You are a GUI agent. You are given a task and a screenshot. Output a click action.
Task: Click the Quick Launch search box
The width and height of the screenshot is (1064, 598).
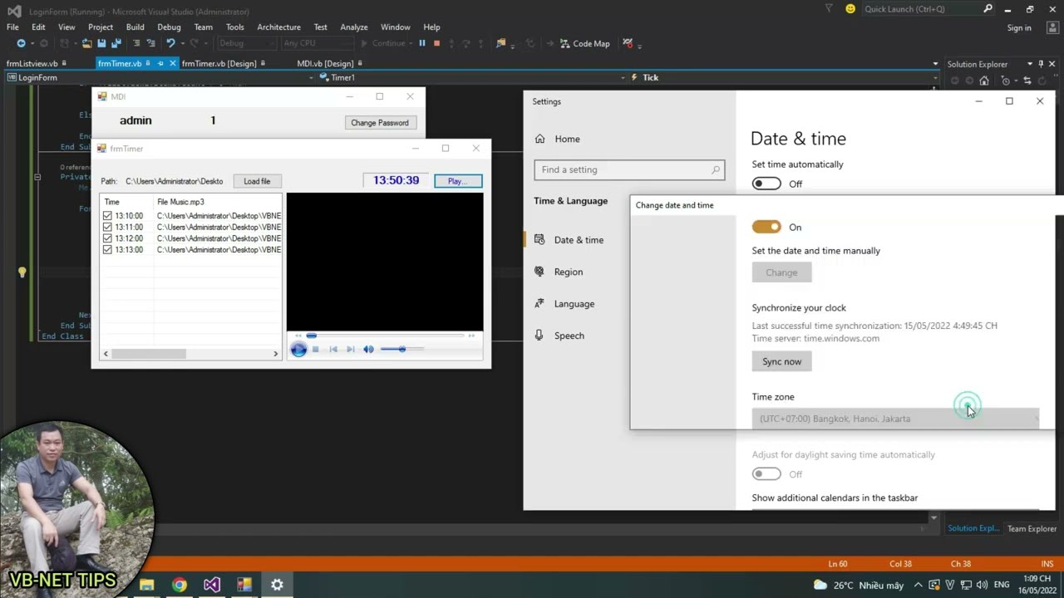tap(929, 9)
